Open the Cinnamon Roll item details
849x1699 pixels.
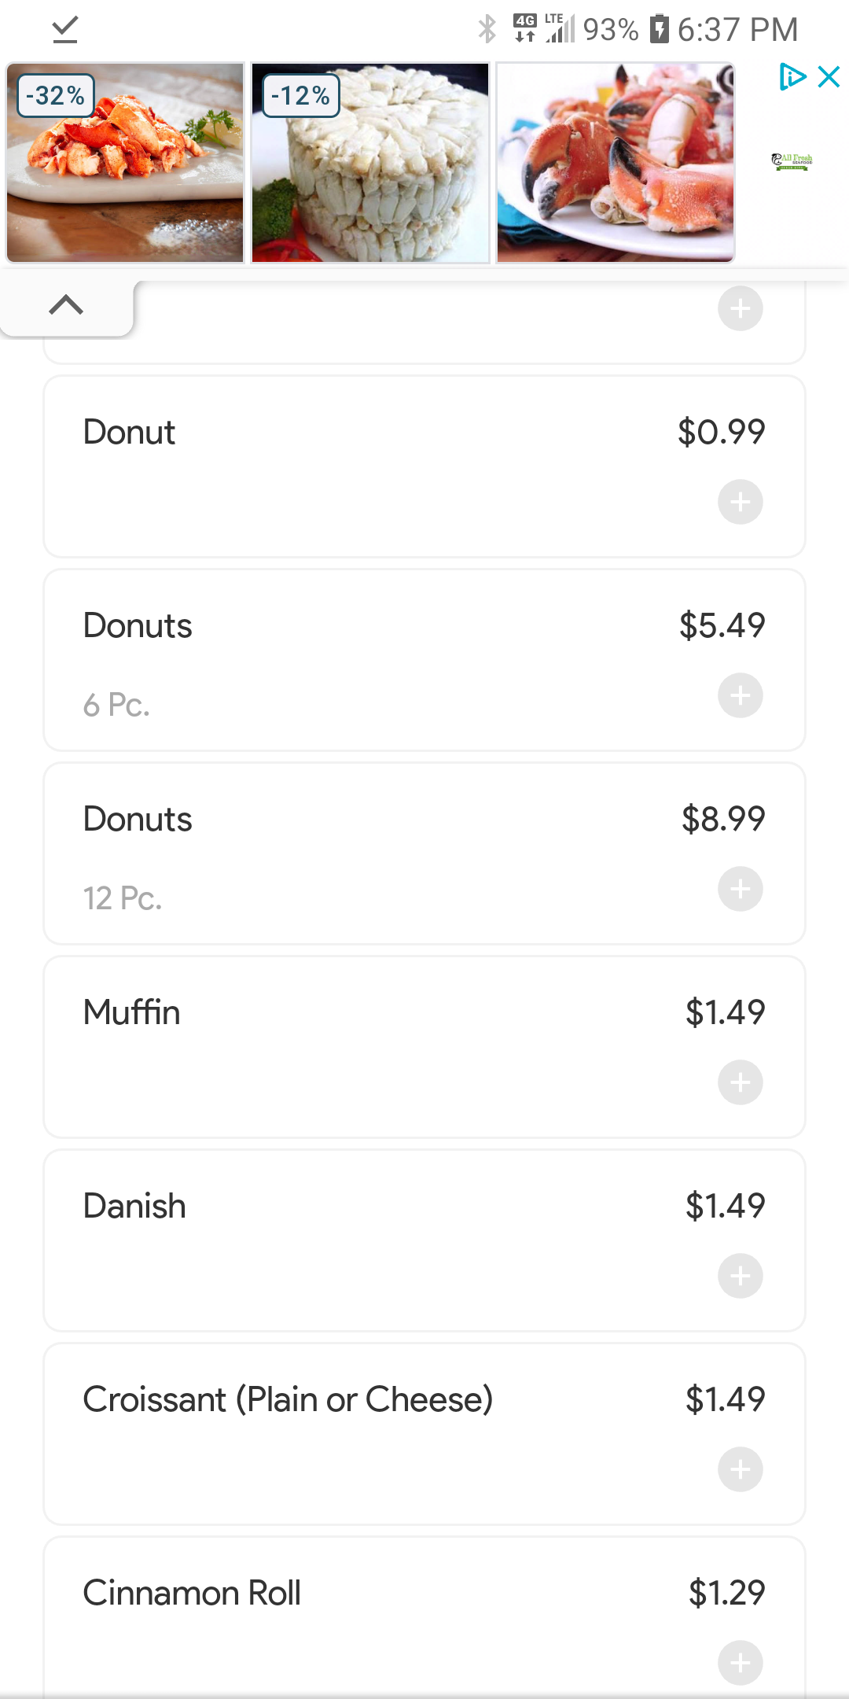192,1593
